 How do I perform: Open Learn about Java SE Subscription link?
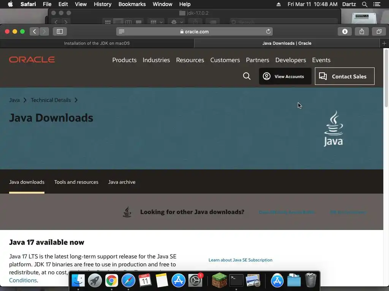240,260
